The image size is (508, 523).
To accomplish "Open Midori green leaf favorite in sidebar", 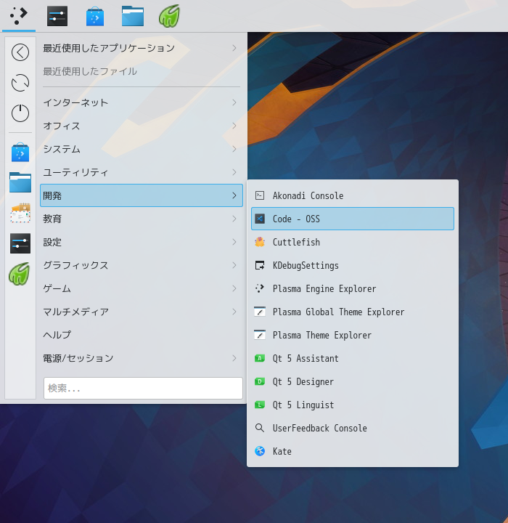I will coord(20,274).
